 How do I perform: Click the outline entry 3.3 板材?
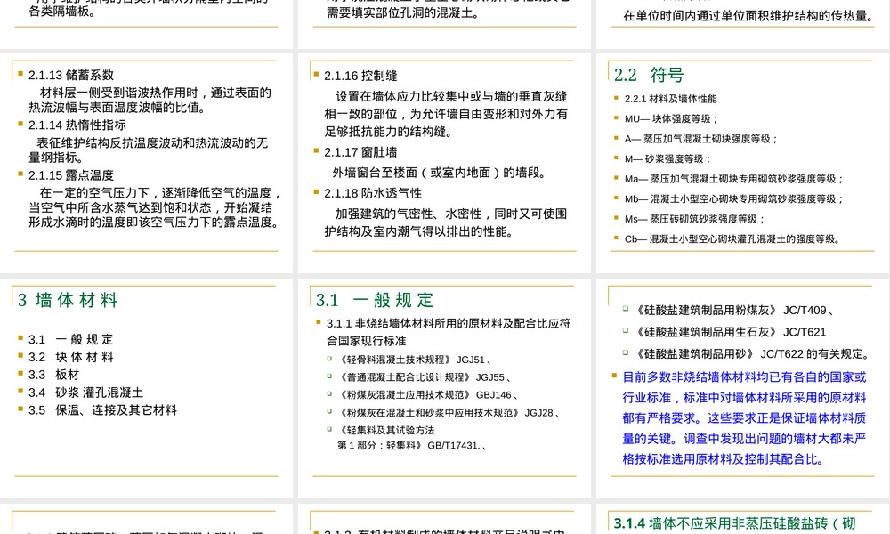click(54, 375)
